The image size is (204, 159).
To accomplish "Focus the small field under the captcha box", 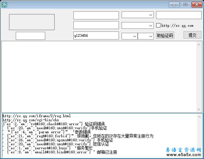I will [x=30, y=35].
